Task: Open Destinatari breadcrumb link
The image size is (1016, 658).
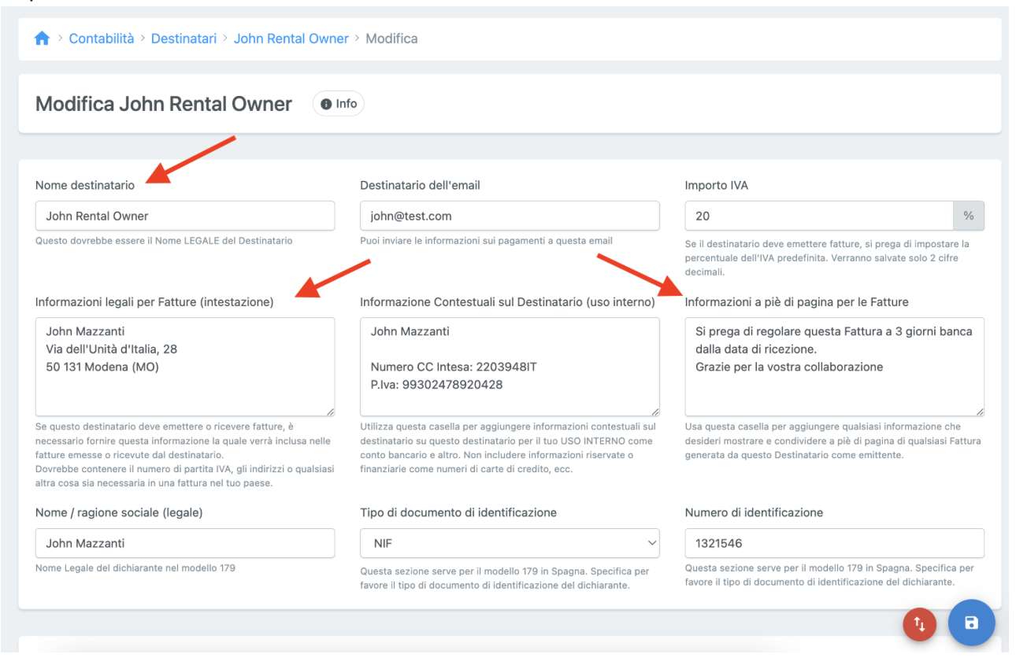Action: pyautogui.click(x=184, y=39)
